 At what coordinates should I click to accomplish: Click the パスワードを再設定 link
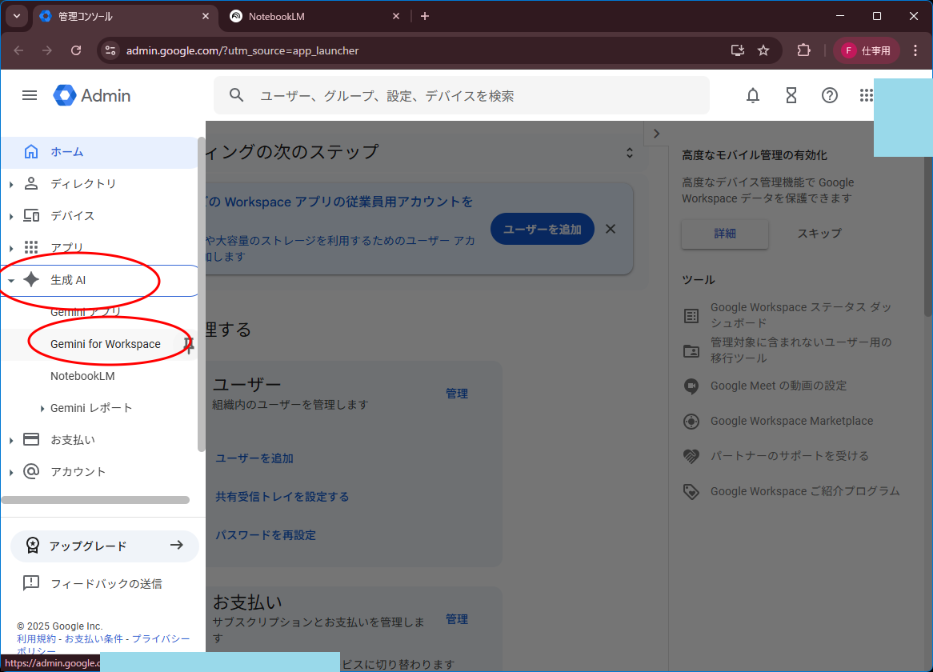(x=266, y=534)
